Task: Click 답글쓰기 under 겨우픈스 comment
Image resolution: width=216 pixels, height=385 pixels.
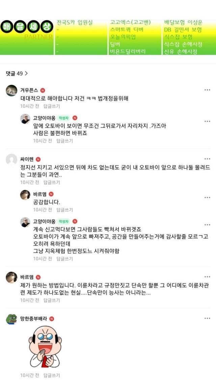Action: pyautogui.click(x=52, y=106)
